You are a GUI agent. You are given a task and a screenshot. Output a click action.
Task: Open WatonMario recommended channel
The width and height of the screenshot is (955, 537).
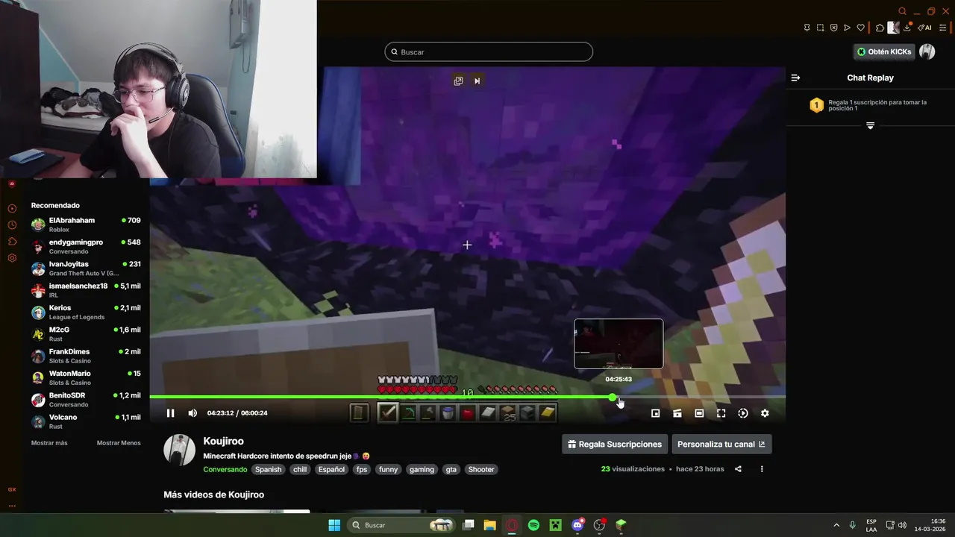point(86,377)
